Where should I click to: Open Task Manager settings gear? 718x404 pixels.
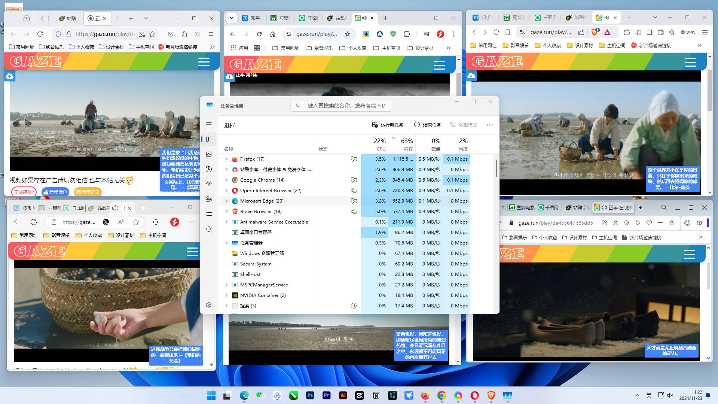click(209, 305)
